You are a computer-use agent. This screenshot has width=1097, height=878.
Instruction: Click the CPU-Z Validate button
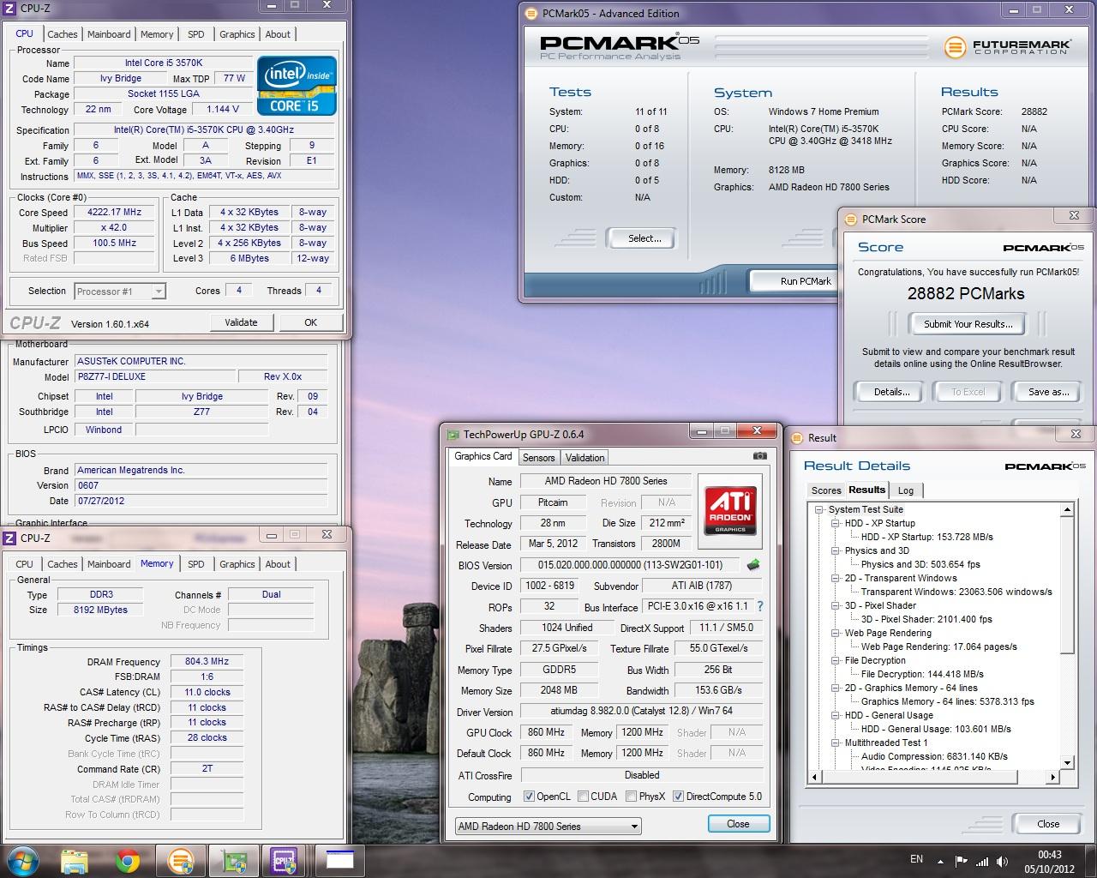click(x=241, y=322)
